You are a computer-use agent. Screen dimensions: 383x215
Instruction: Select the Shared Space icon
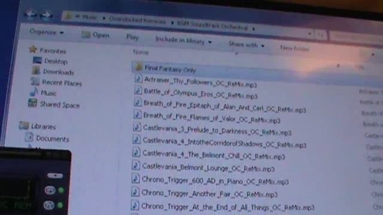click(32, 103)
